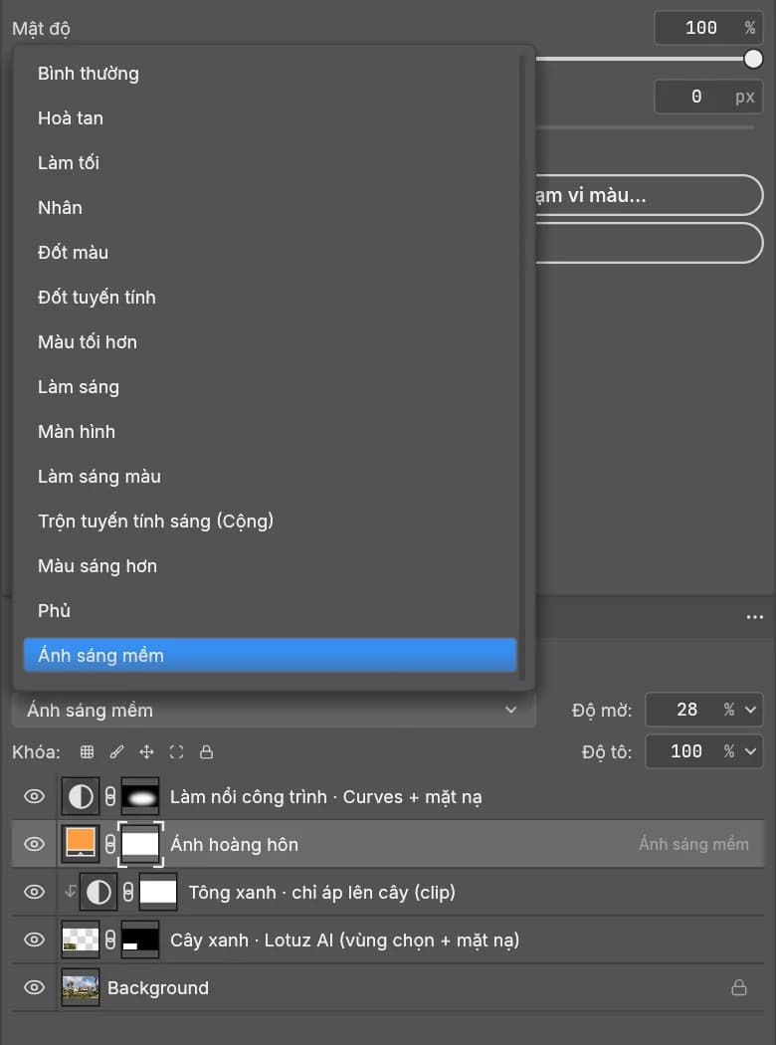This screenshot has width=776, height=1045.
Task: Select layer name Làm nổi công trình · Curves + mặt nạ
Action: pos(325,797)
